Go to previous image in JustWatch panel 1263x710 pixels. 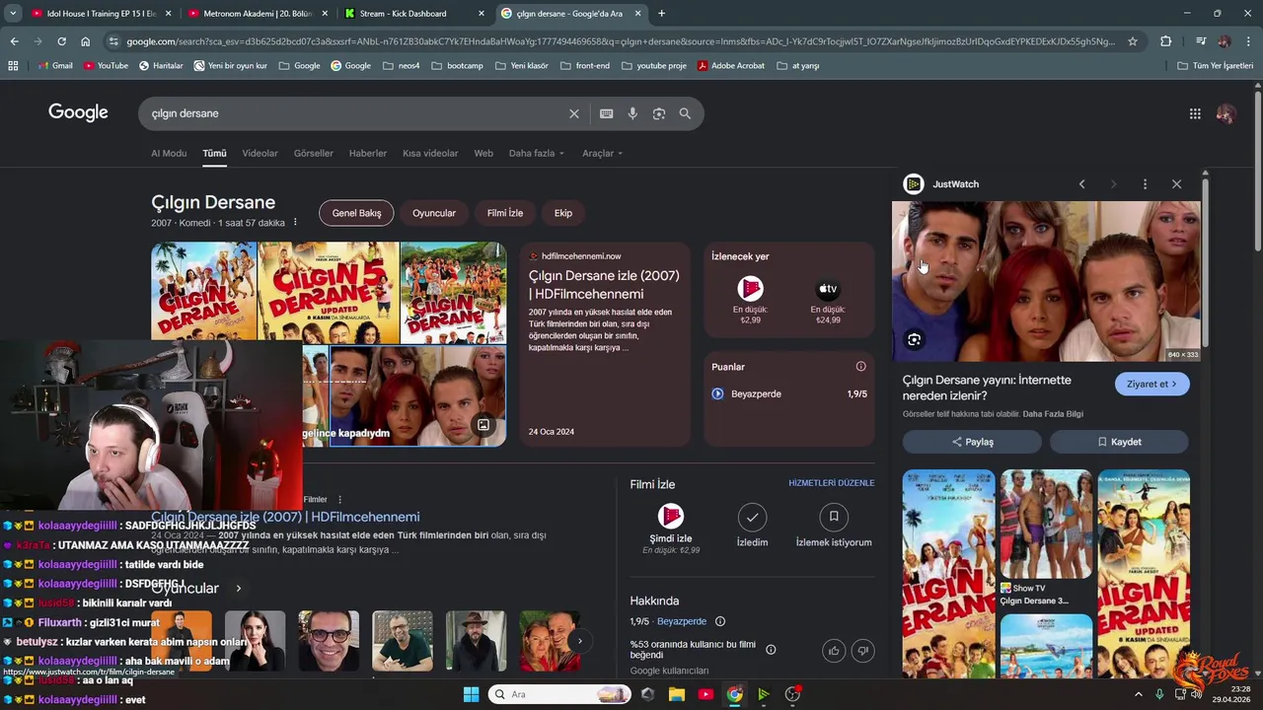(x=1081, y=184)
